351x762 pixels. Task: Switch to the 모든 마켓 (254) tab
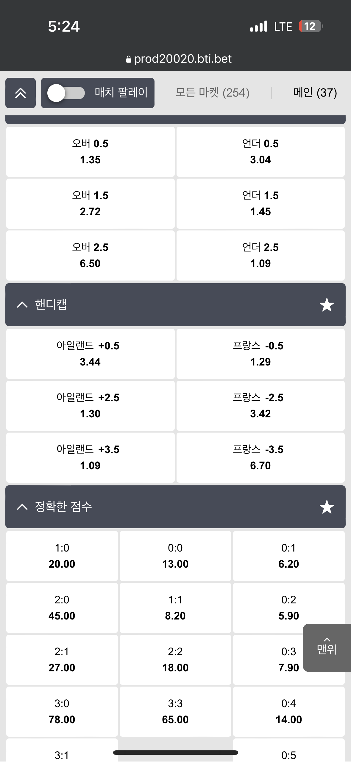[x=212, y=93]
